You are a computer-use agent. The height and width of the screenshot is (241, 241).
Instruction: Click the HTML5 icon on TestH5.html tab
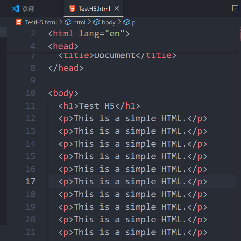(72, 9)
